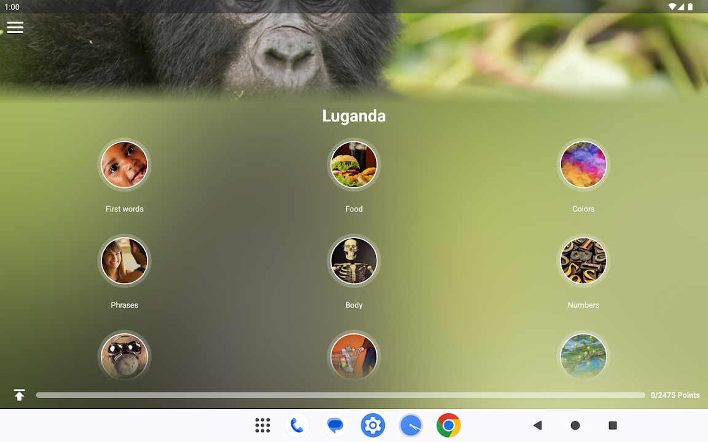Select the Numbers category icon
The image size is (708, 442).
(x=583, y=261)
